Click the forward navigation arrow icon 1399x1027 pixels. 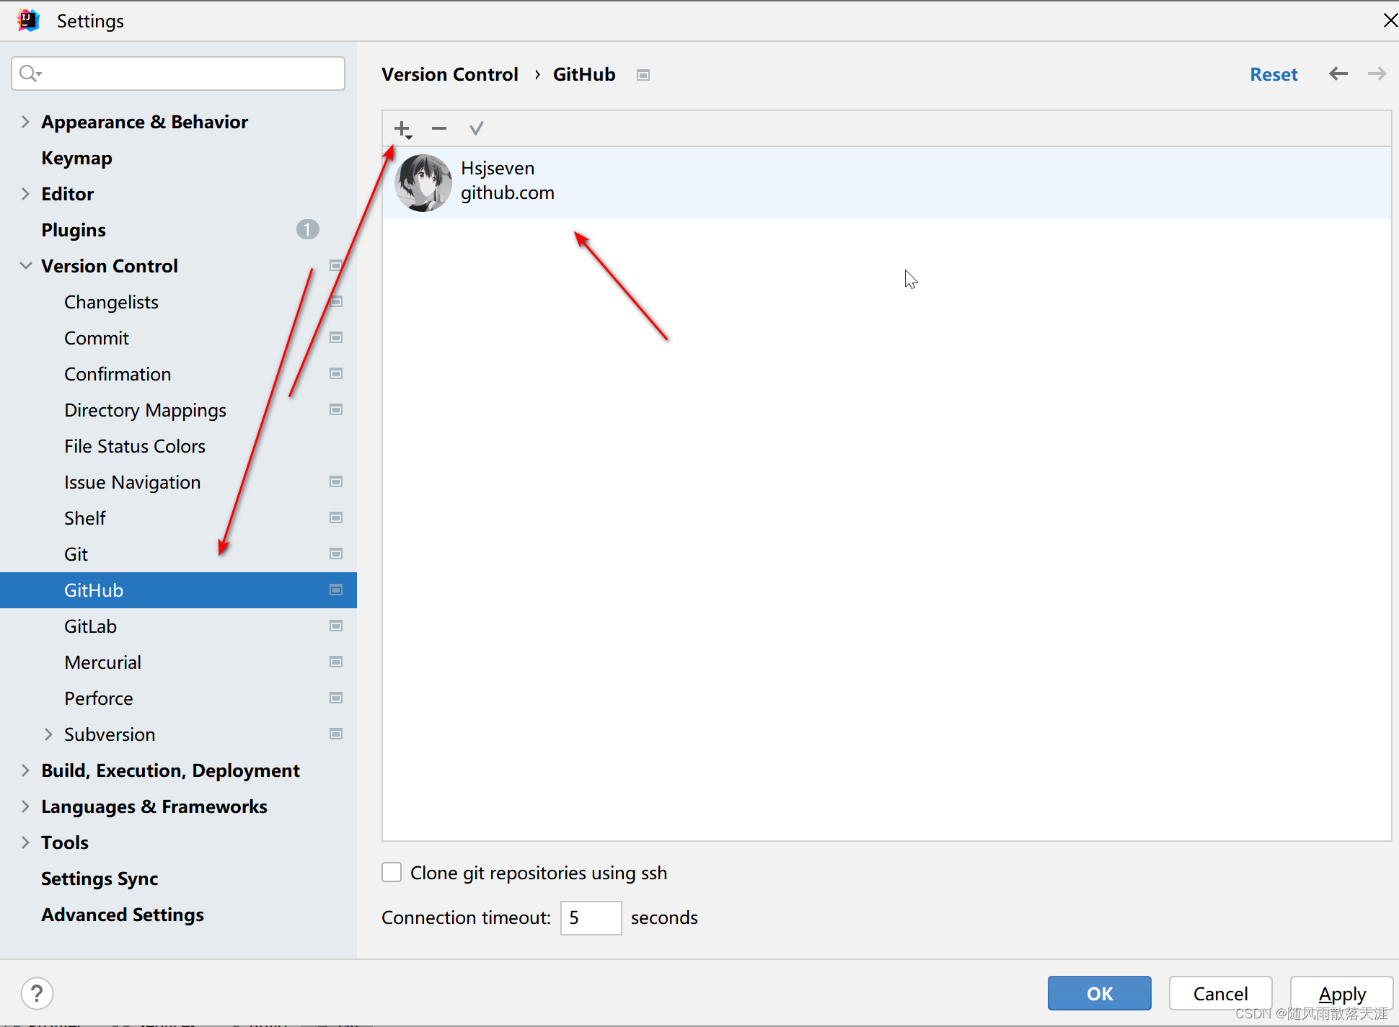point(1377,74)
